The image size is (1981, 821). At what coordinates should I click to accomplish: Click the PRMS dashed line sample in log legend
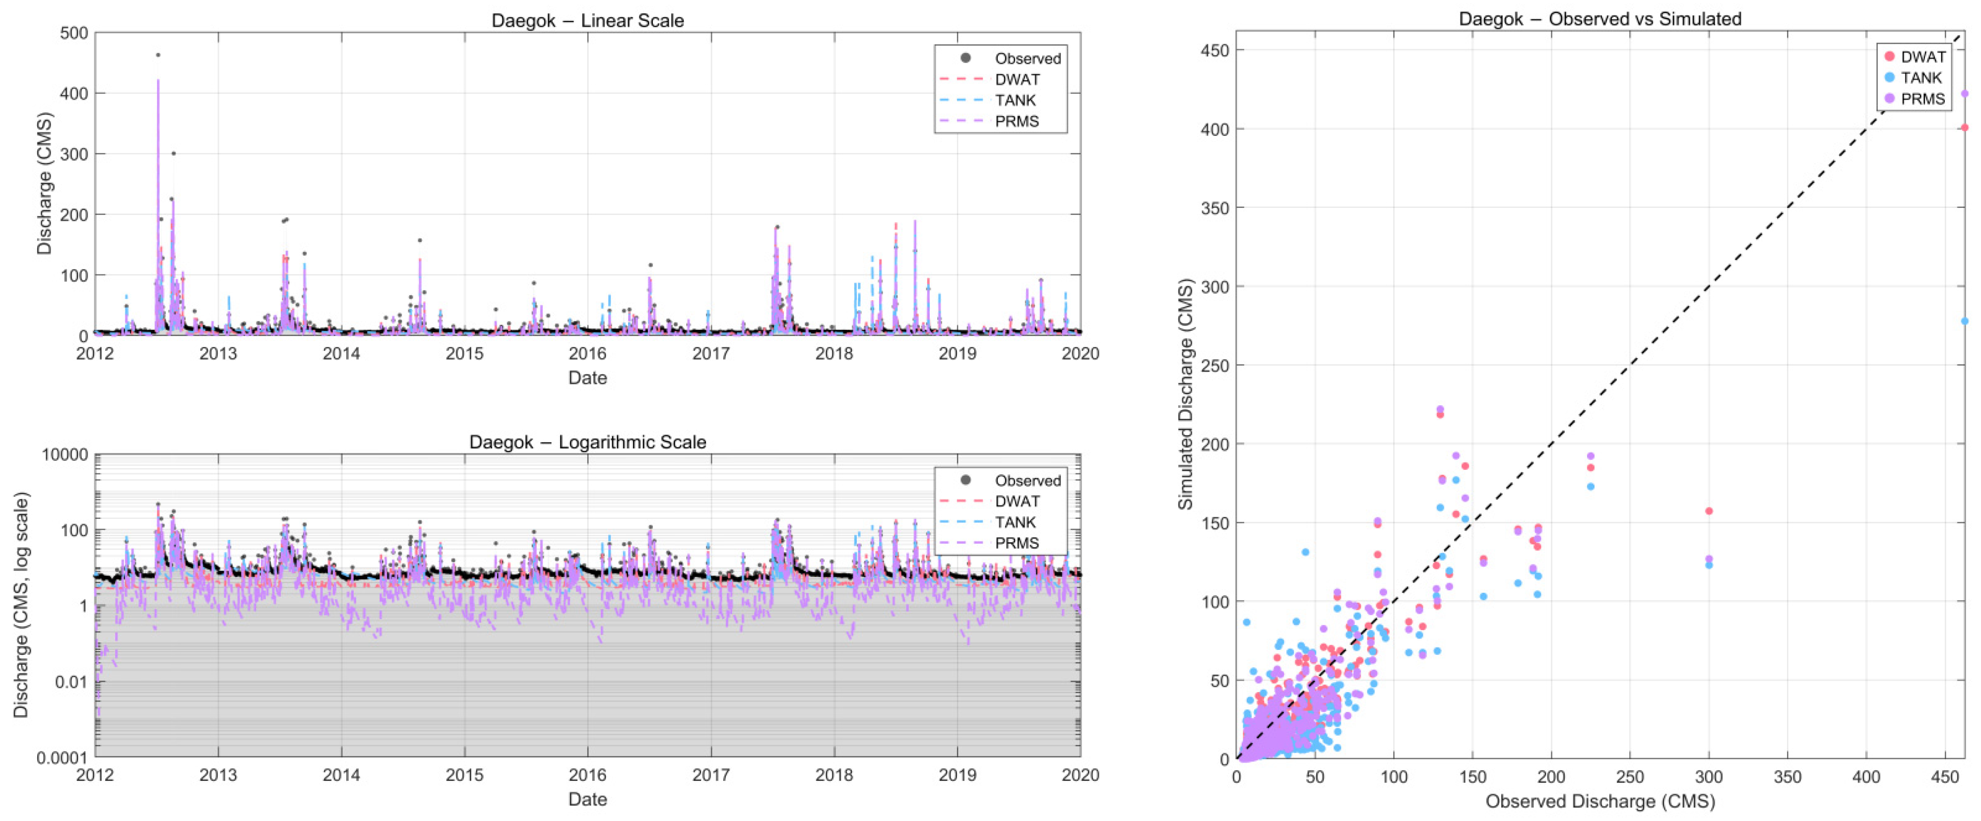(961, 544)
